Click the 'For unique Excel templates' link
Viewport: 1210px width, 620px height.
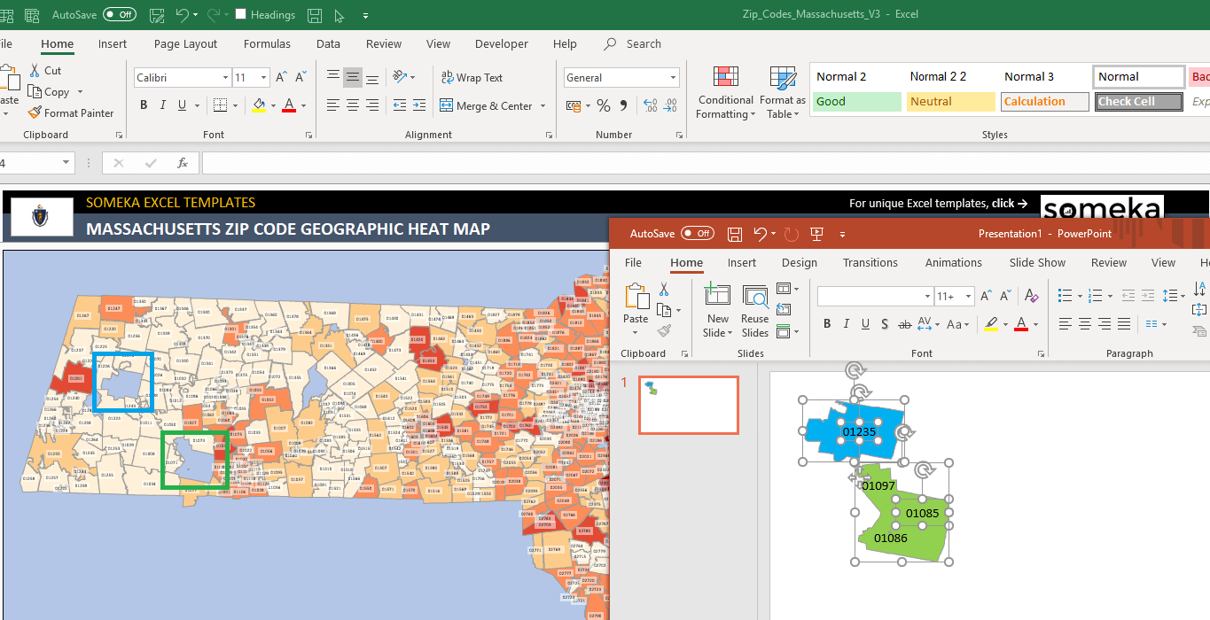pos(939,203)
